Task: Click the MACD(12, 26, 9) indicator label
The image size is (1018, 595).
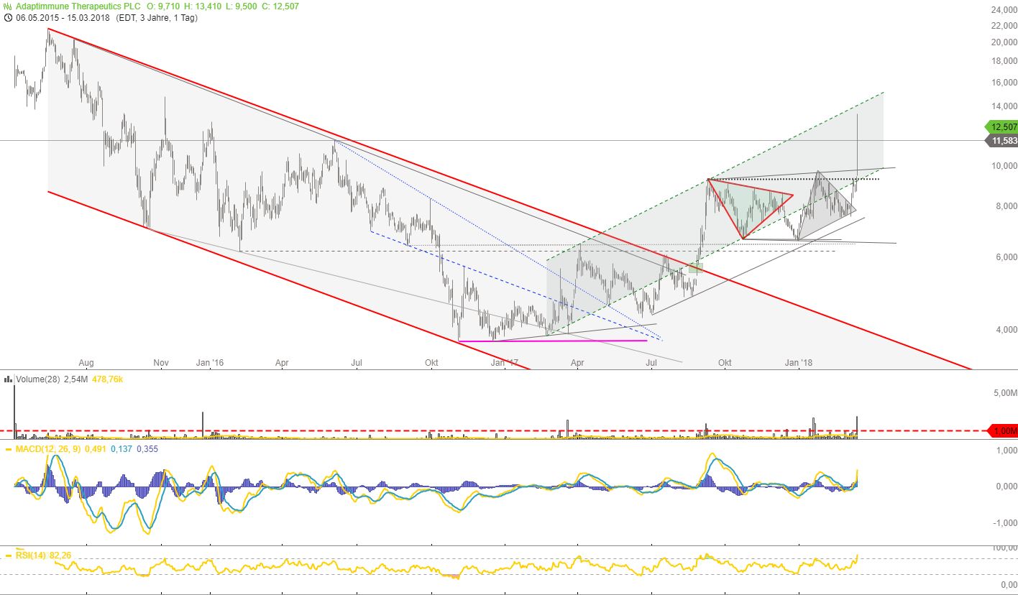Action: click(48, 449)
